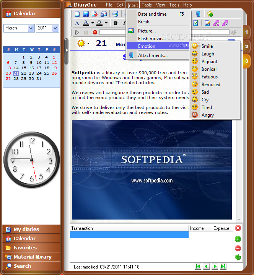Start audio playback with play button
The height and width of the screenshot is (275, 254).
[77, 32]
